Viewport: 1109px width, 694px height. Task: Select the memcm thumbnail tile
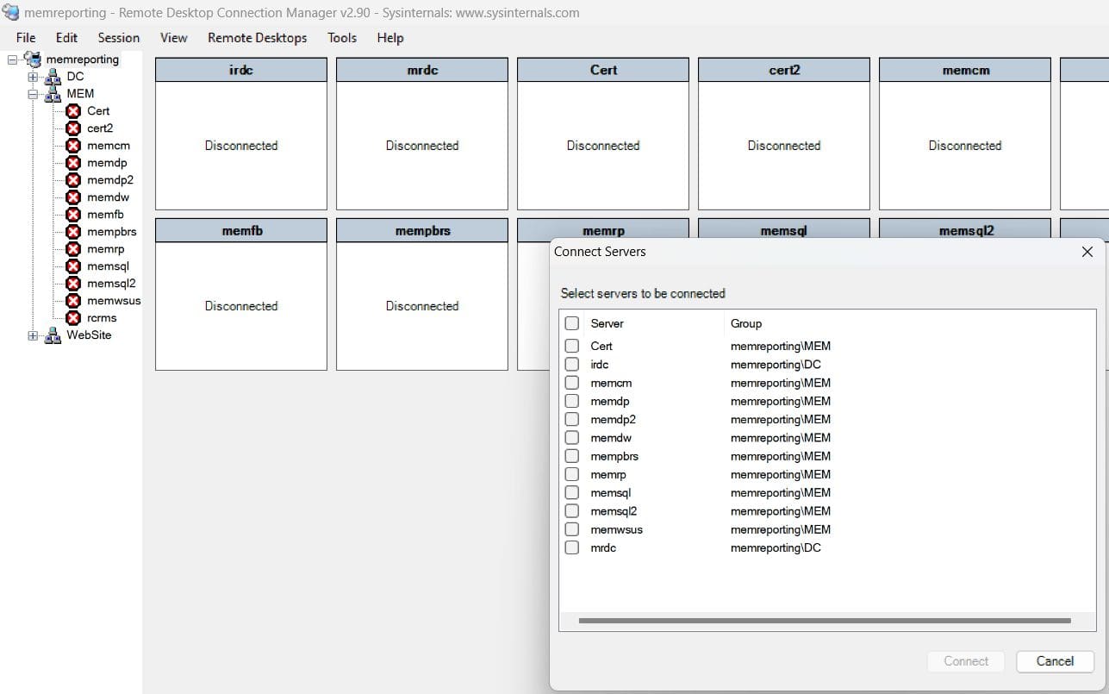965,134
